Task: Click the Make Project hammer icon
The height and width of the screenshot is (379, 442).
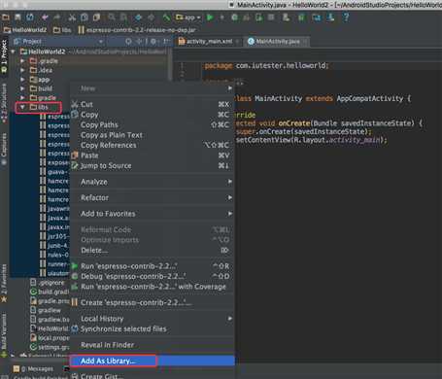Action: click(x=166, y=17)
